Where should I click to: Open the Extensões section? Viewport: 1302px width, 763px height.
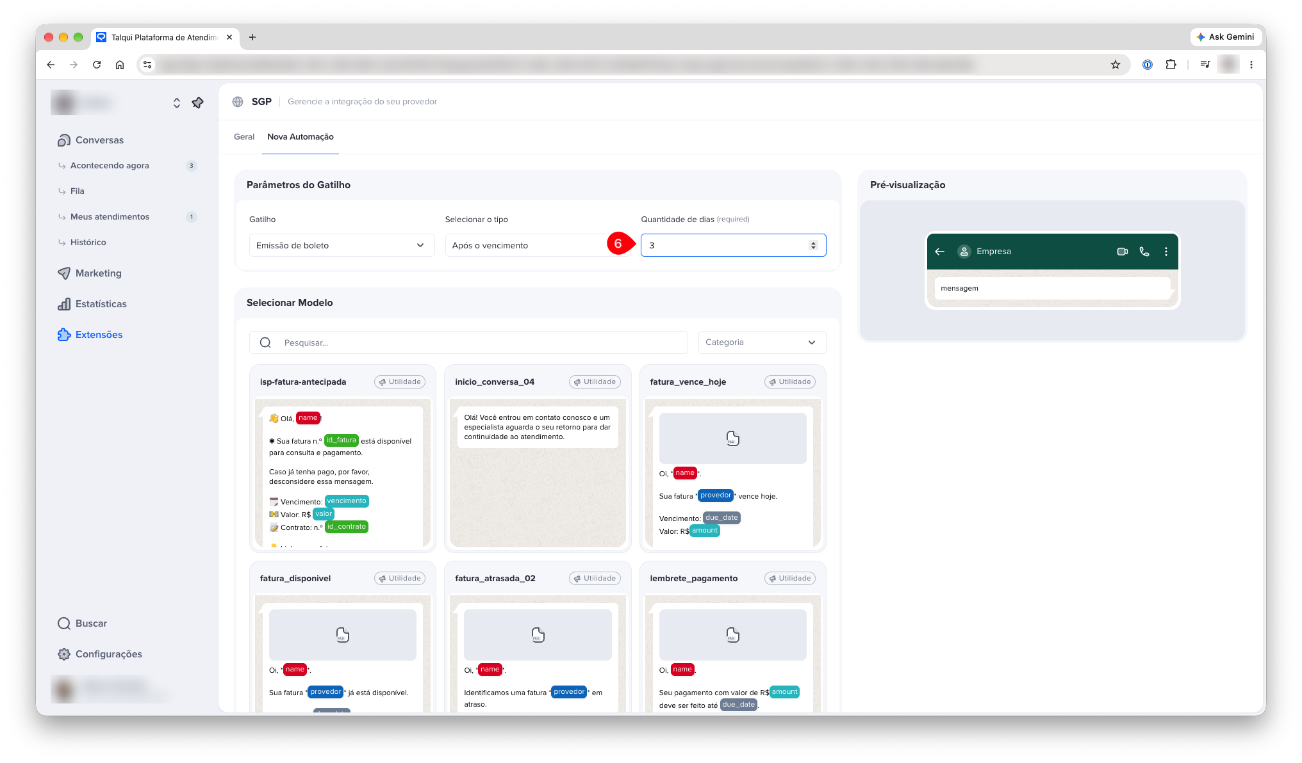point(99,335)
